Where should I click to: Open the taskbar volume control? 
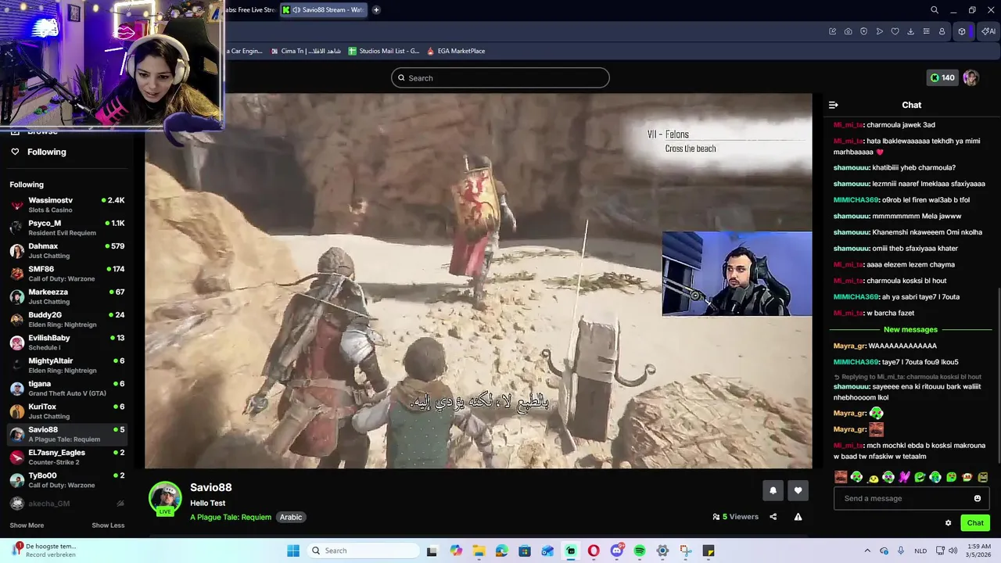(953, 550)
